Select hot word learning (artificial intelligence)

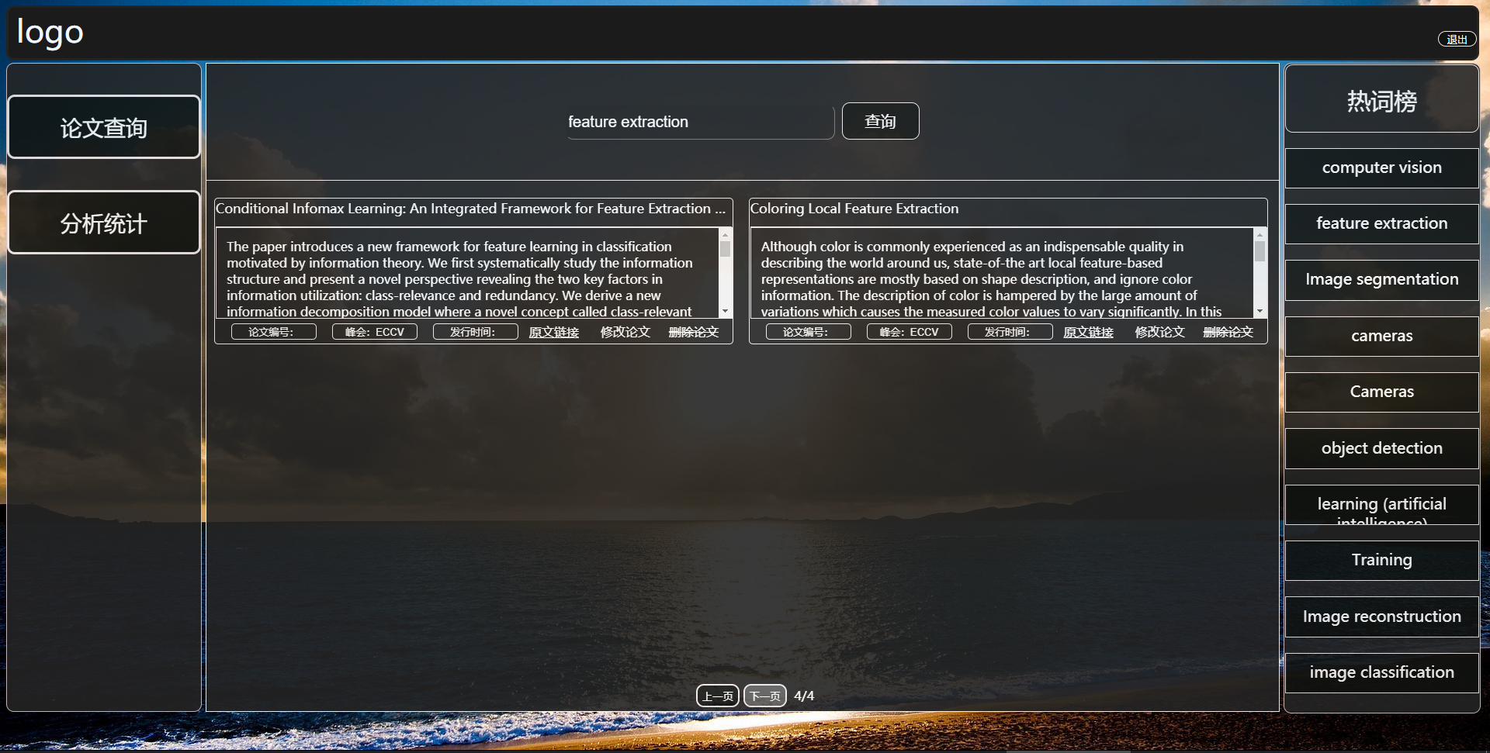pyautogui.click(x=1382, y=505)
